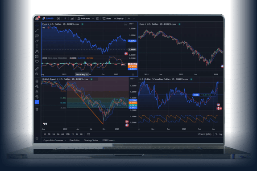Select the YTD date range

(68, 134)
